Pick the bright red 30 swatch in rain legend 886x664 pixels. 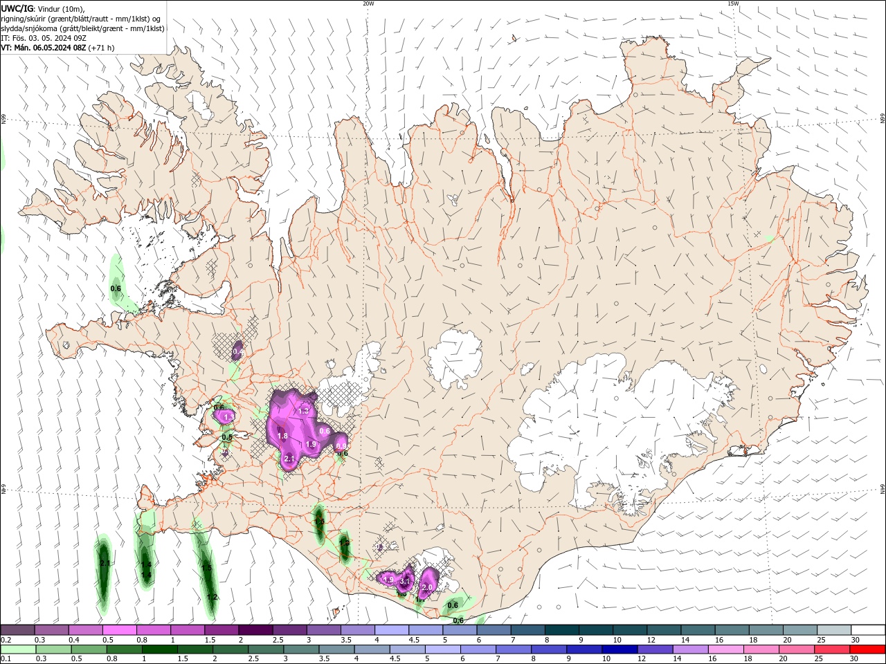[x=866, y=649]
